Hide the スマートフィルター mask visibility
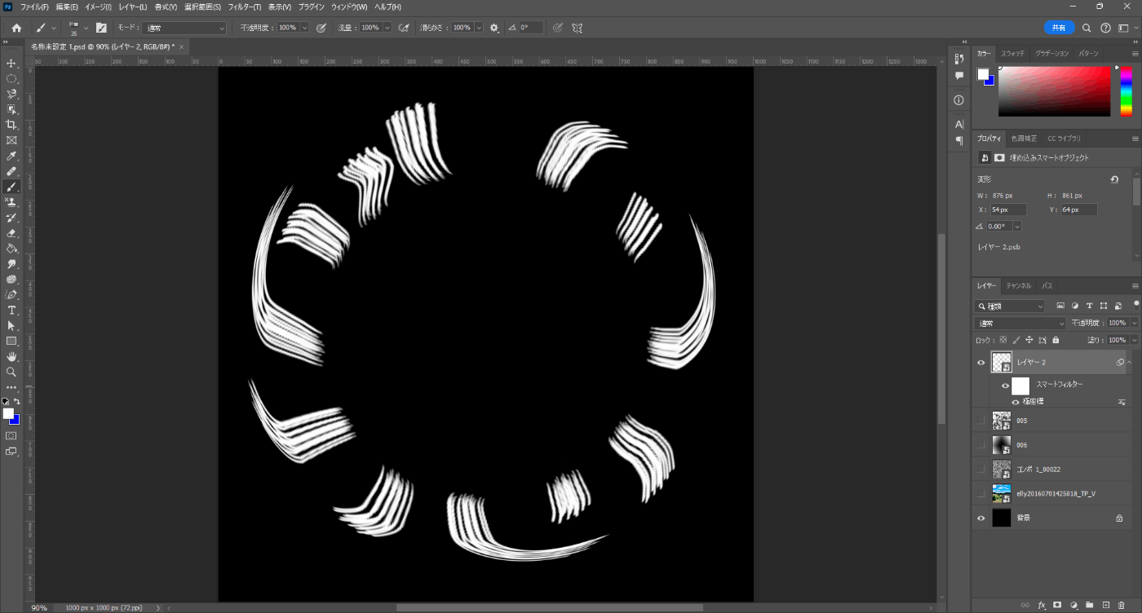This screenshot has width=1142, height=613. point(1006,386)
